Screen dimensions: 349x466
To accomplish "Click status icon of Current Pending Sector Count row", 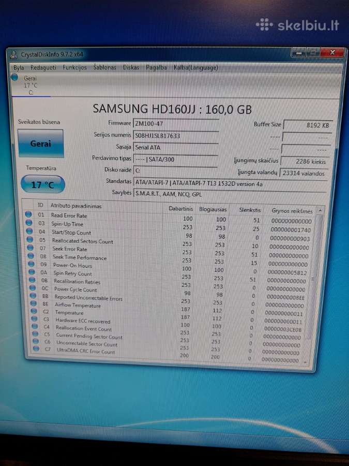I will (x=35, y=334).
